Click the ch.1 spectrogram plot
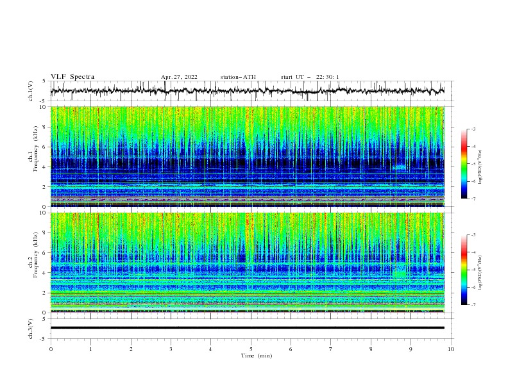Viewport: 508px width, 392px height. pyautogui.click(x=247, y=156)
